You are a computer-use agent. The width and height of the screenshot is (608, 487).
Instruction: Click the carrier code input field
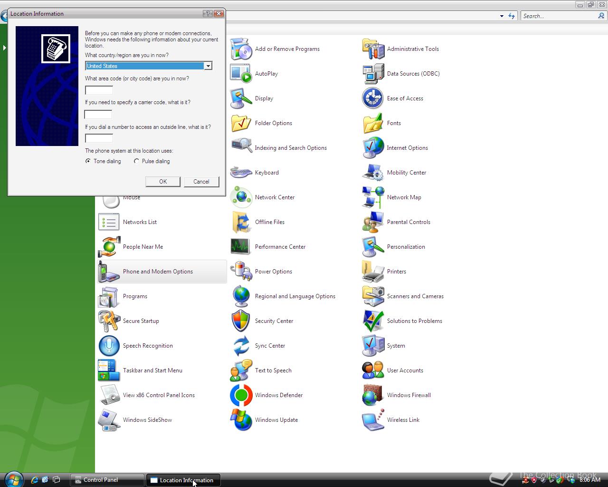[x=98, y=114]
